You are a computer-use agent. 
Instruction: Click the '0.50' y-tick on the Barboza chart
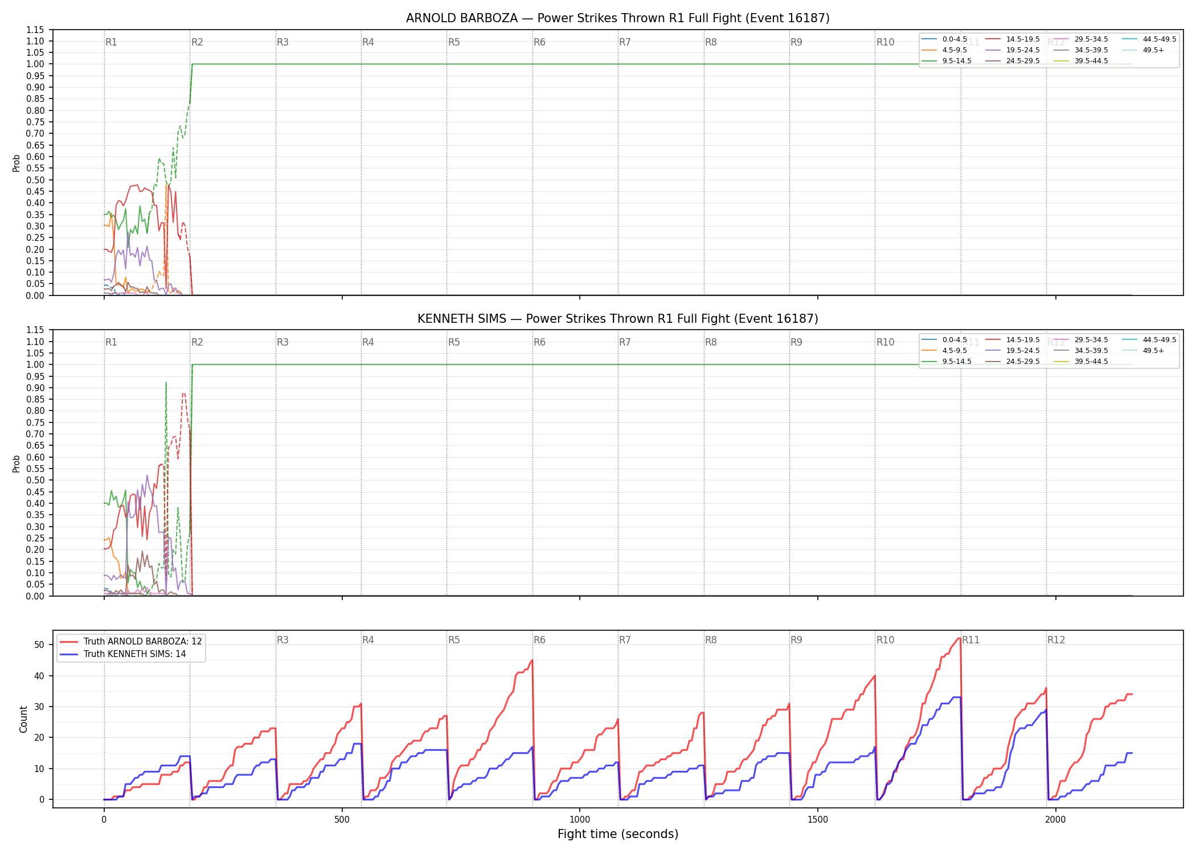(35, 180)
